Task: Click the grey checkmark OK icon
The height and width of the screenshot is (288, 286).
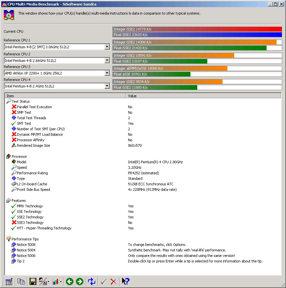Action: pyautogui.click(x=104, y=282)
